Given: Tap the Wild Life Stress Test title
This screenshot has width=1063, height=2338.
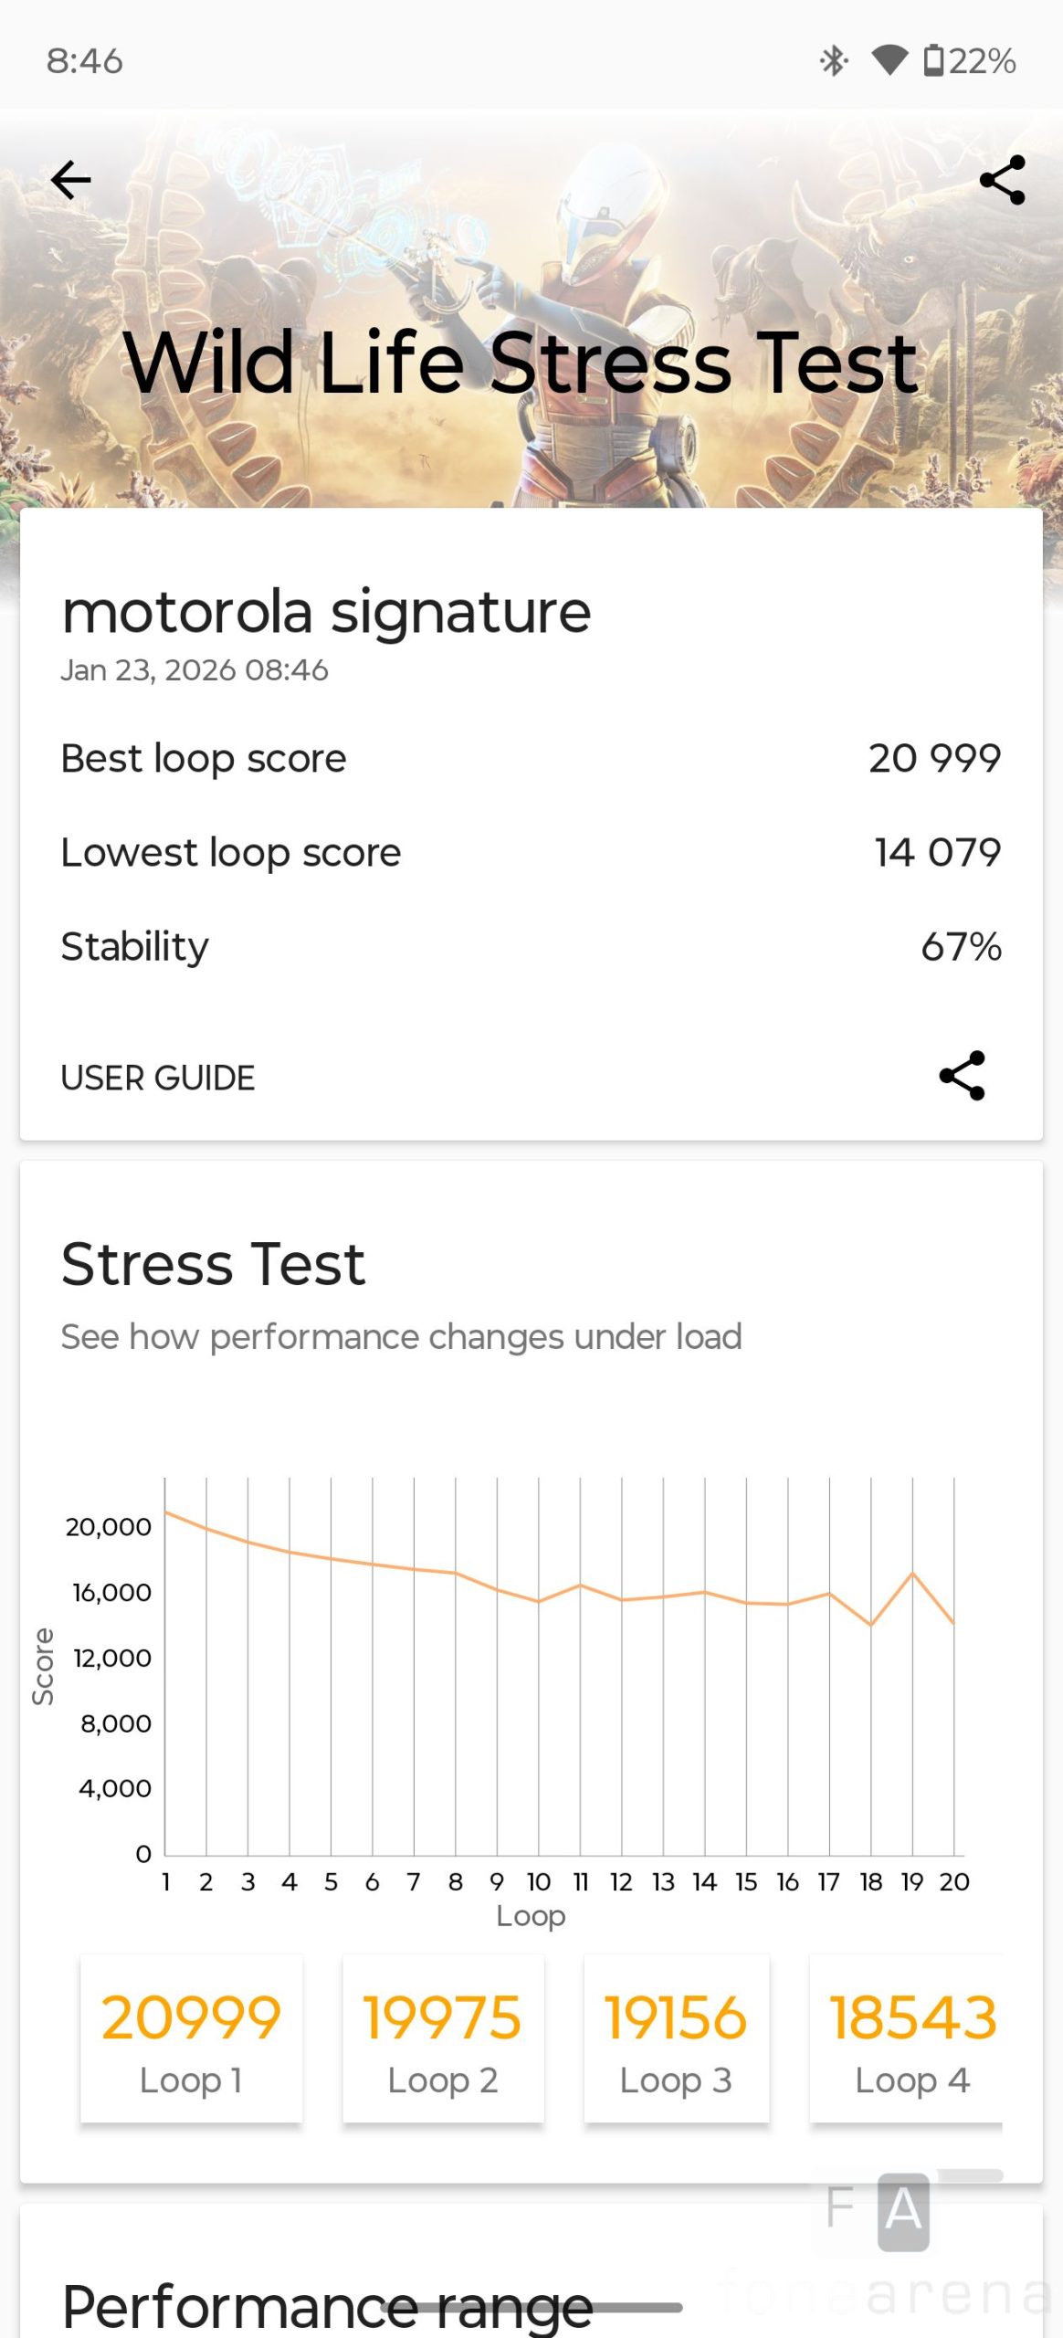Looking at the screenshot, I should click(521, 363).
